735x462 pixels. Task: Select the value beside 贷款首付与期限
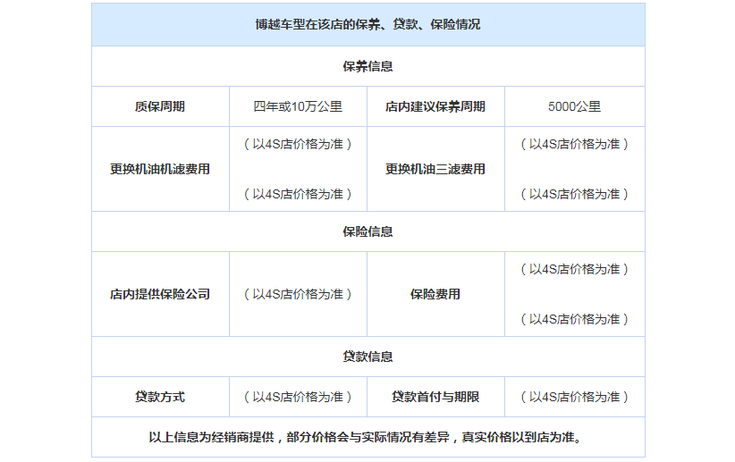tap(575, 397)
